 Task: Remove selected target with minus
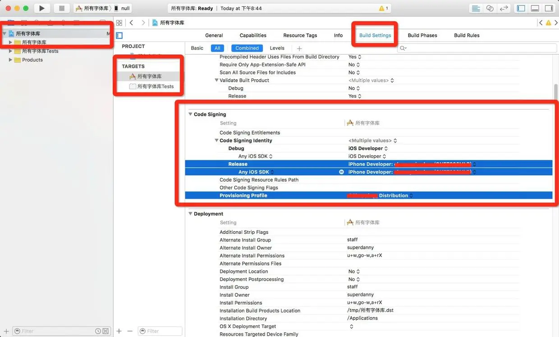point(130,331)
